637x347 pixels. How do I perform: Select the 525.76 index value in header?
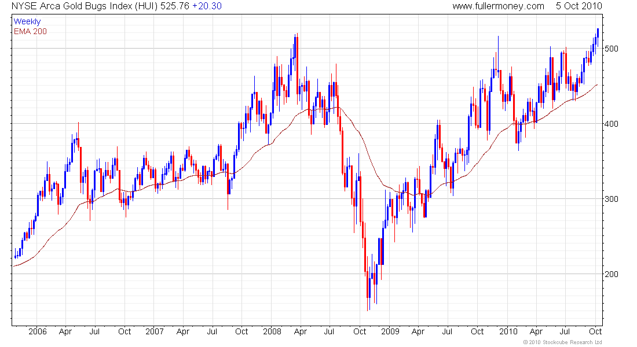pyautogui.click(x=175, y=6)
